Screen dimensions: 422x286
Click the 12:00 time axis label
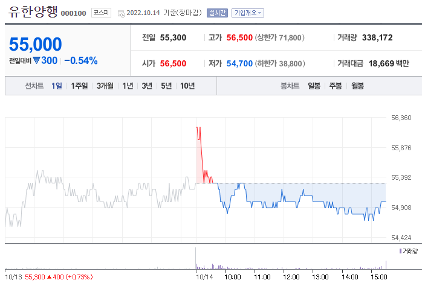click(291, 277)
